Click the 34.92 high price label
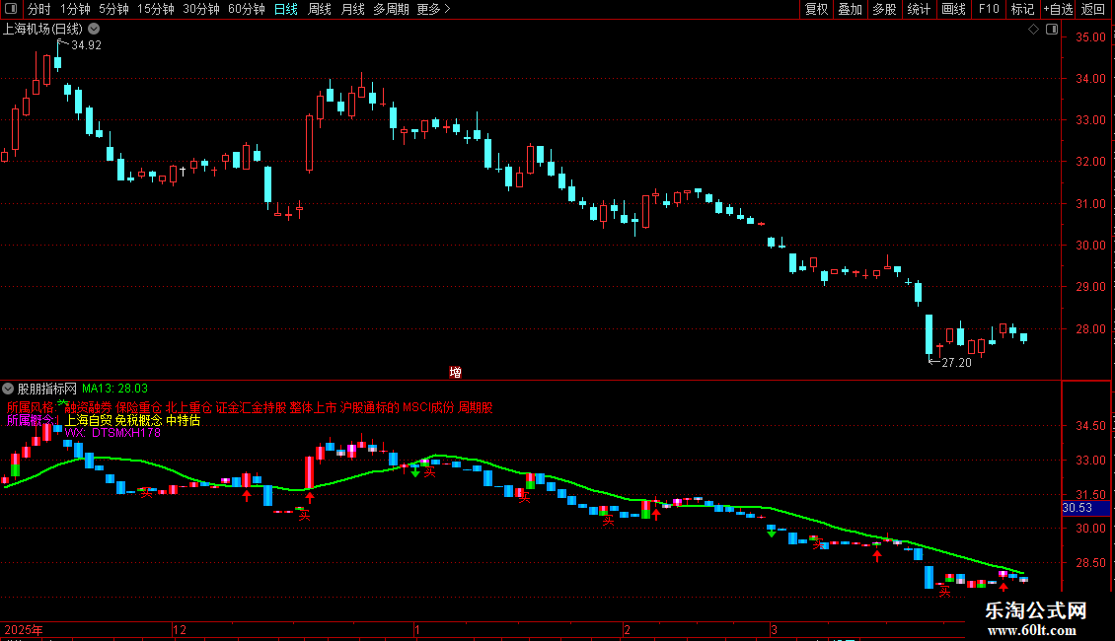The image size is (1115, 641). tap(86, 44)
